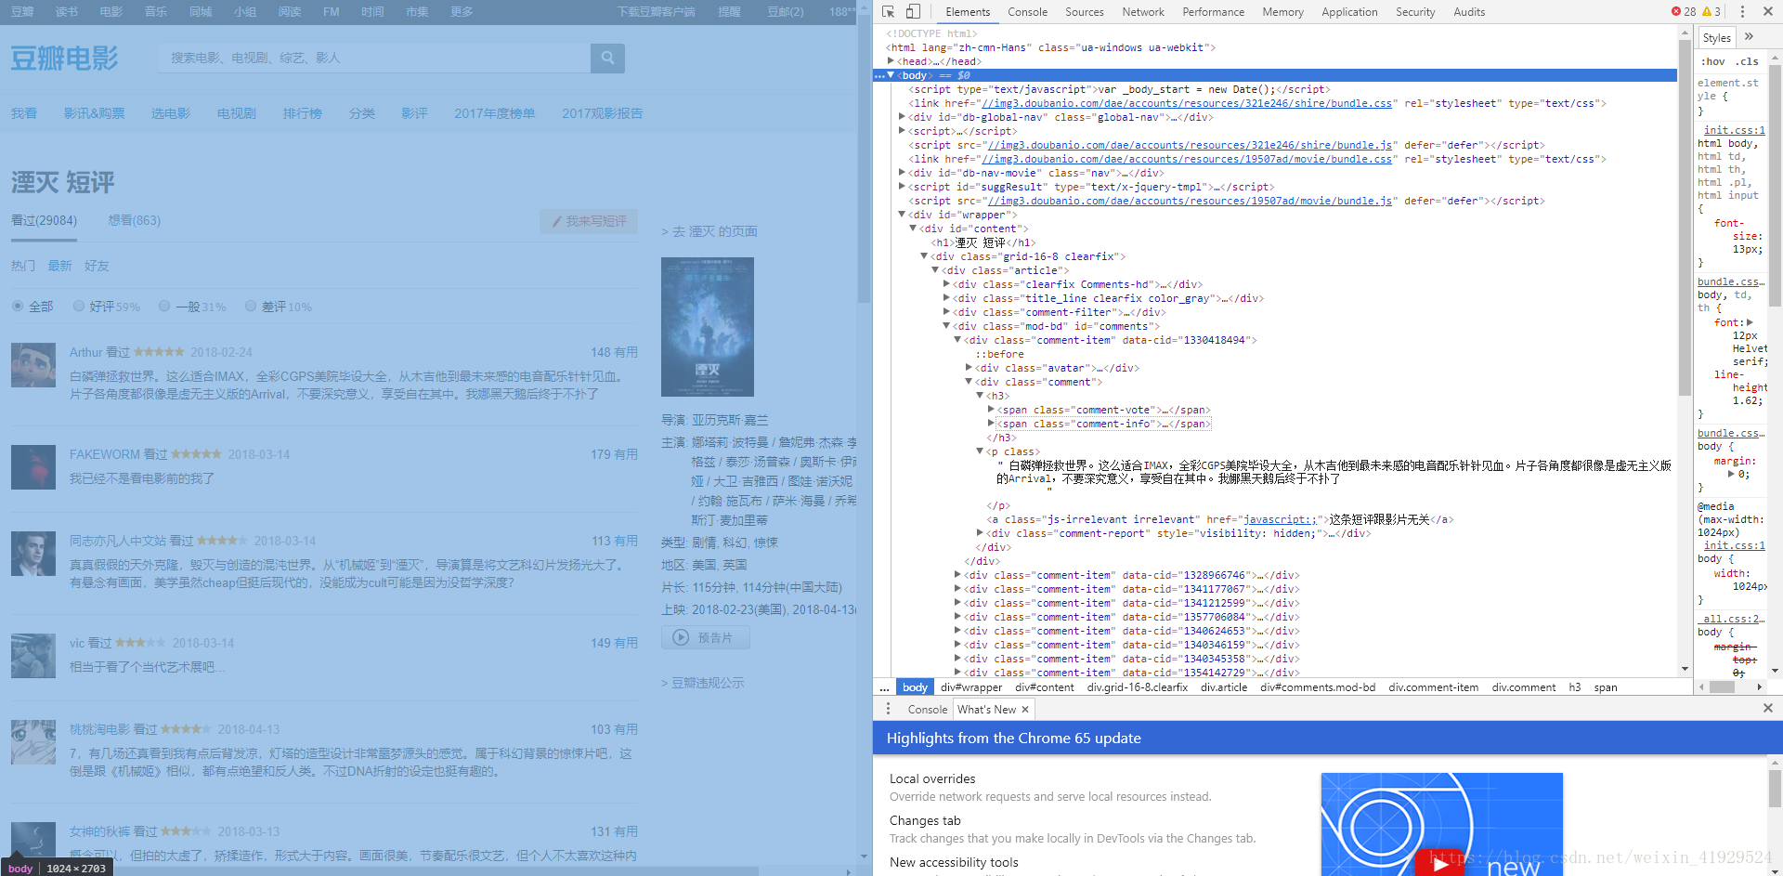Open vic's avatar image
The image size is (1783, 876).
click(33, 656)
